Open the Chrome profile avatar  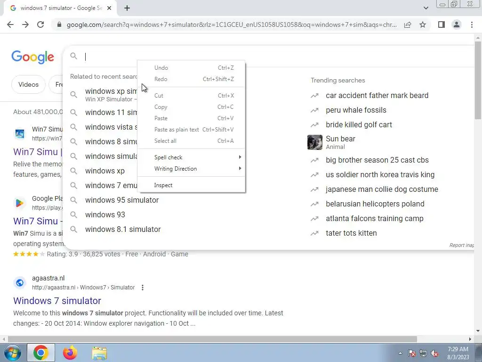pyautogui.click(x=457, y=25)
